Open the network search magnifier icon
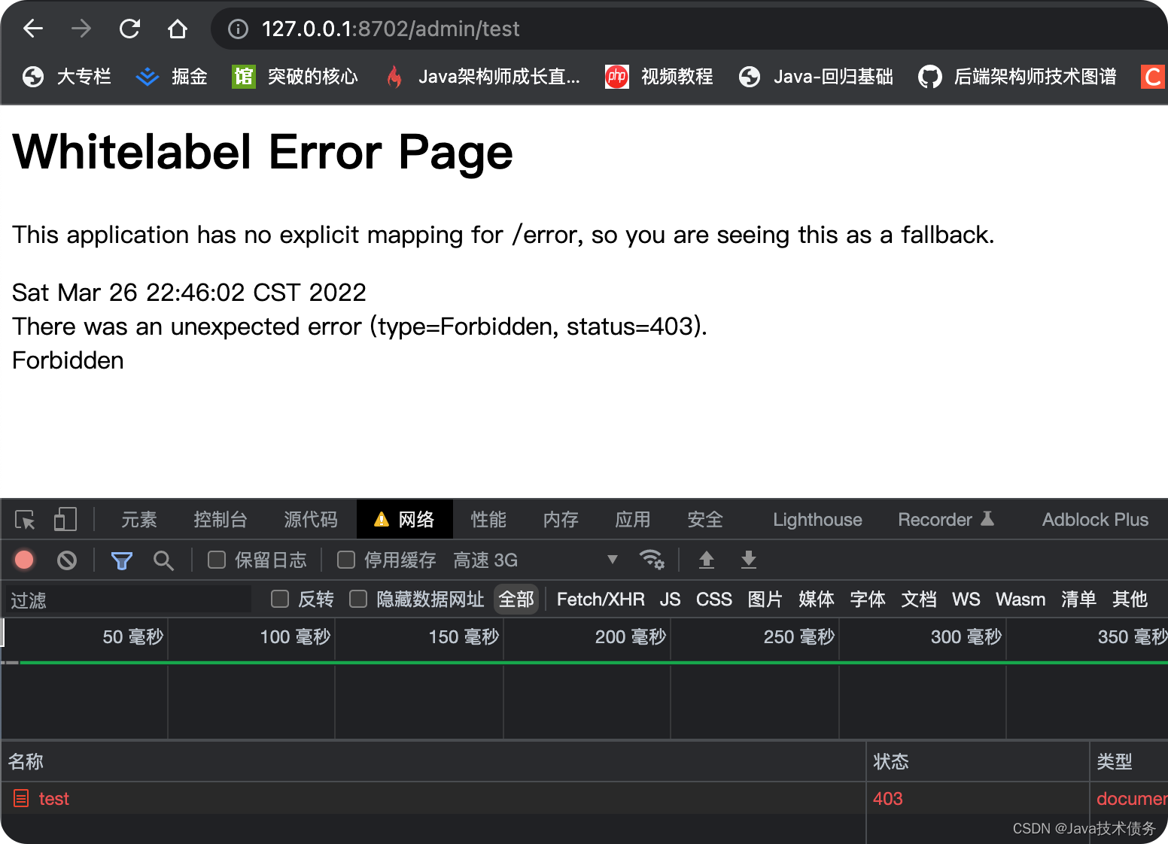 pyautogui.click(x=163, y=560)
